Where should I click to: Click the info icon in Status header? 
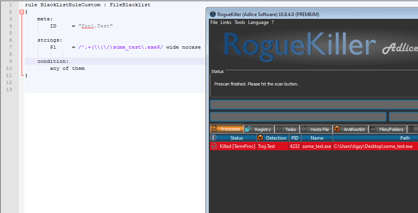(214, 138)
